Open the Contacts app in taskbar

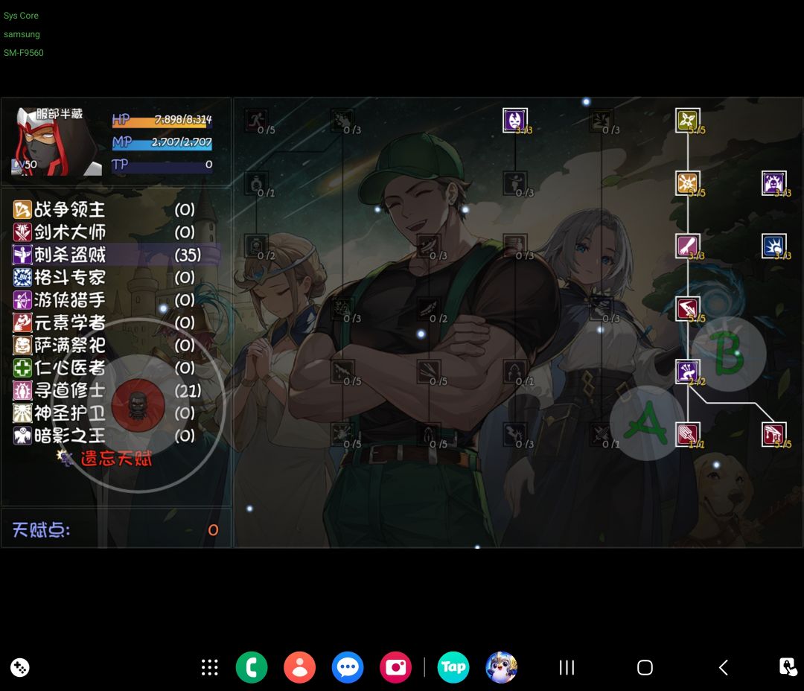tap(299, 667)
